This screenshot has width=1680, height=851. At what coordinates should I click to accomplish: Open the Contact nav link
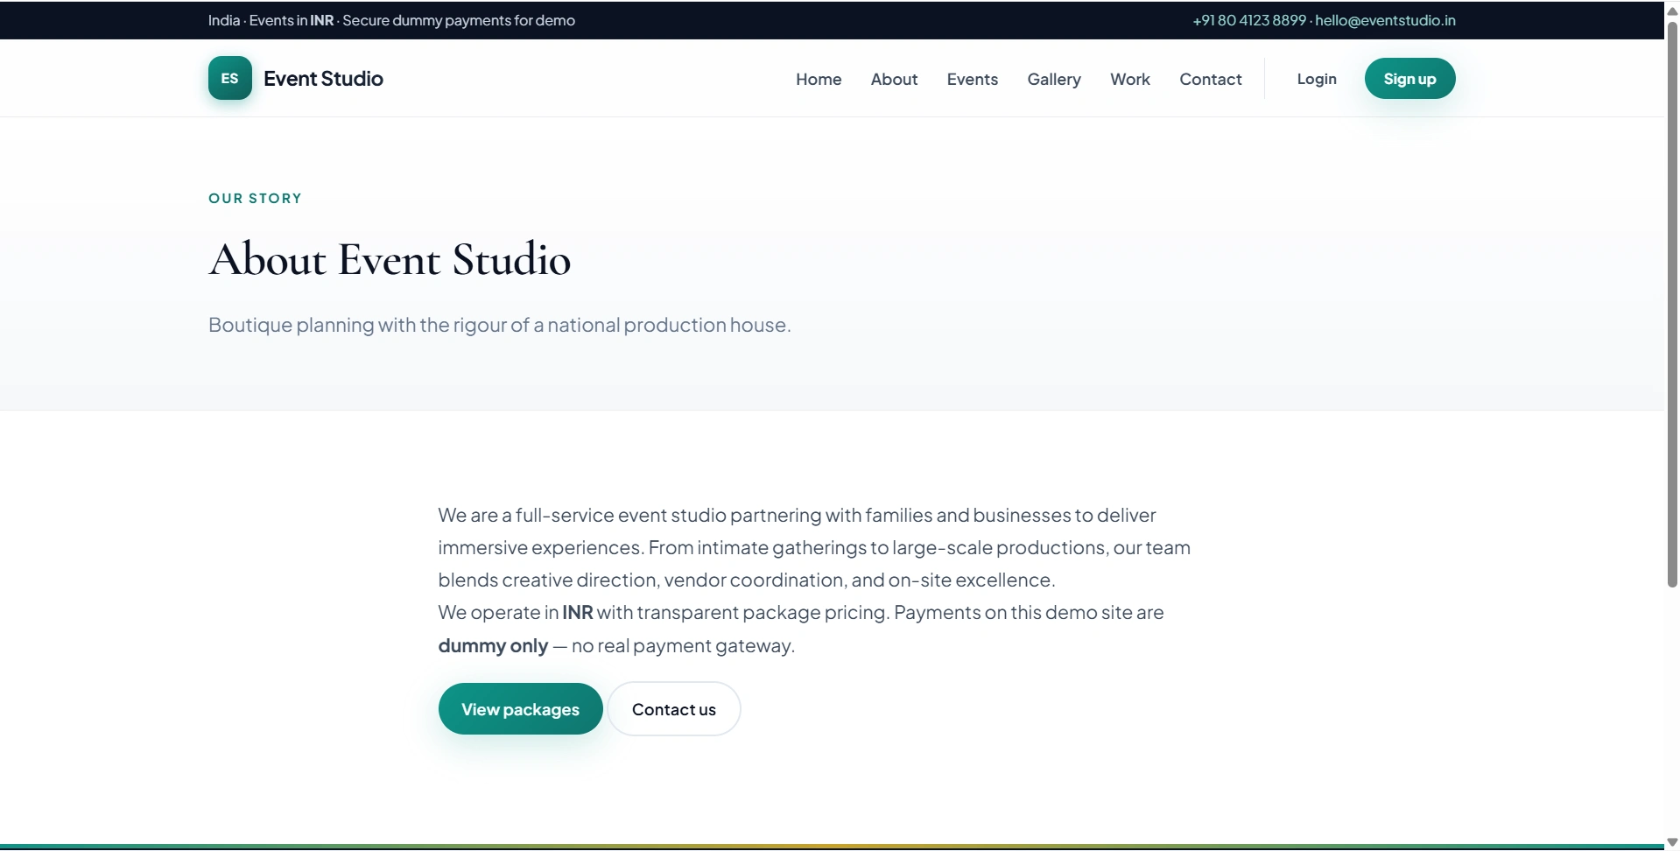point(1210,79)
